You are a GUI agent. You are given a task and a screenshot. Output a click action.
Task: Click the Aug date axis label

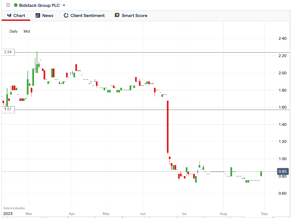click(223, 214)
